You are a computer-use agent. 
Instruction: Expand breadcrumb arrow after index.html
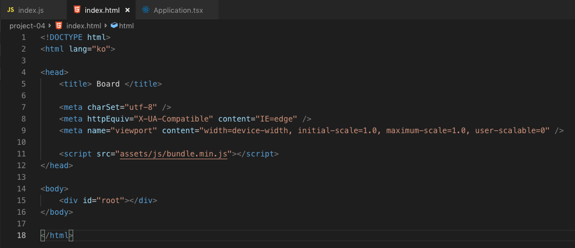pyautogui.click(x=106, y=26)
